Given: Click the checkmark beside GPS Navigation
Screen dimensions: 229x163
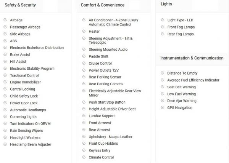Looking at the screenshot, I should (163, 108).
